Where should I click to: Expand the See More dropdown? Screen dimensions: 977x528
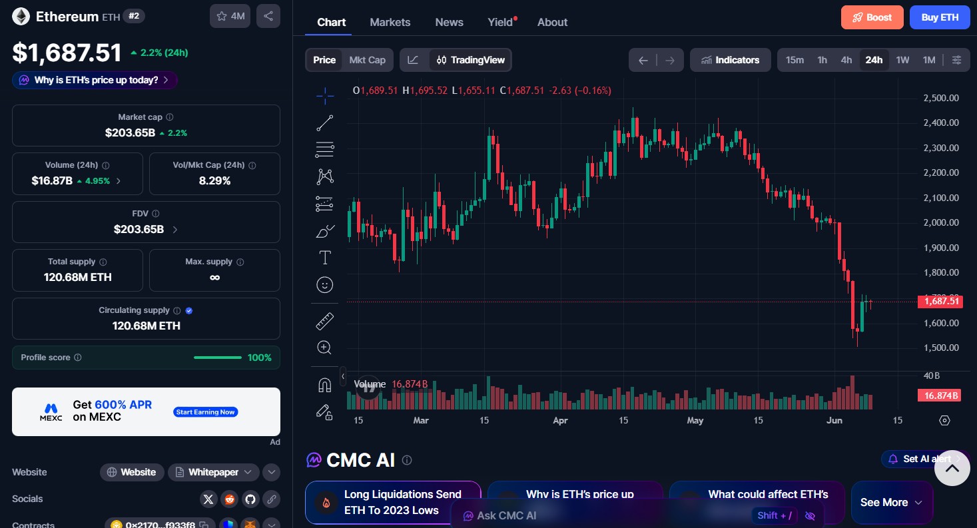892,503
